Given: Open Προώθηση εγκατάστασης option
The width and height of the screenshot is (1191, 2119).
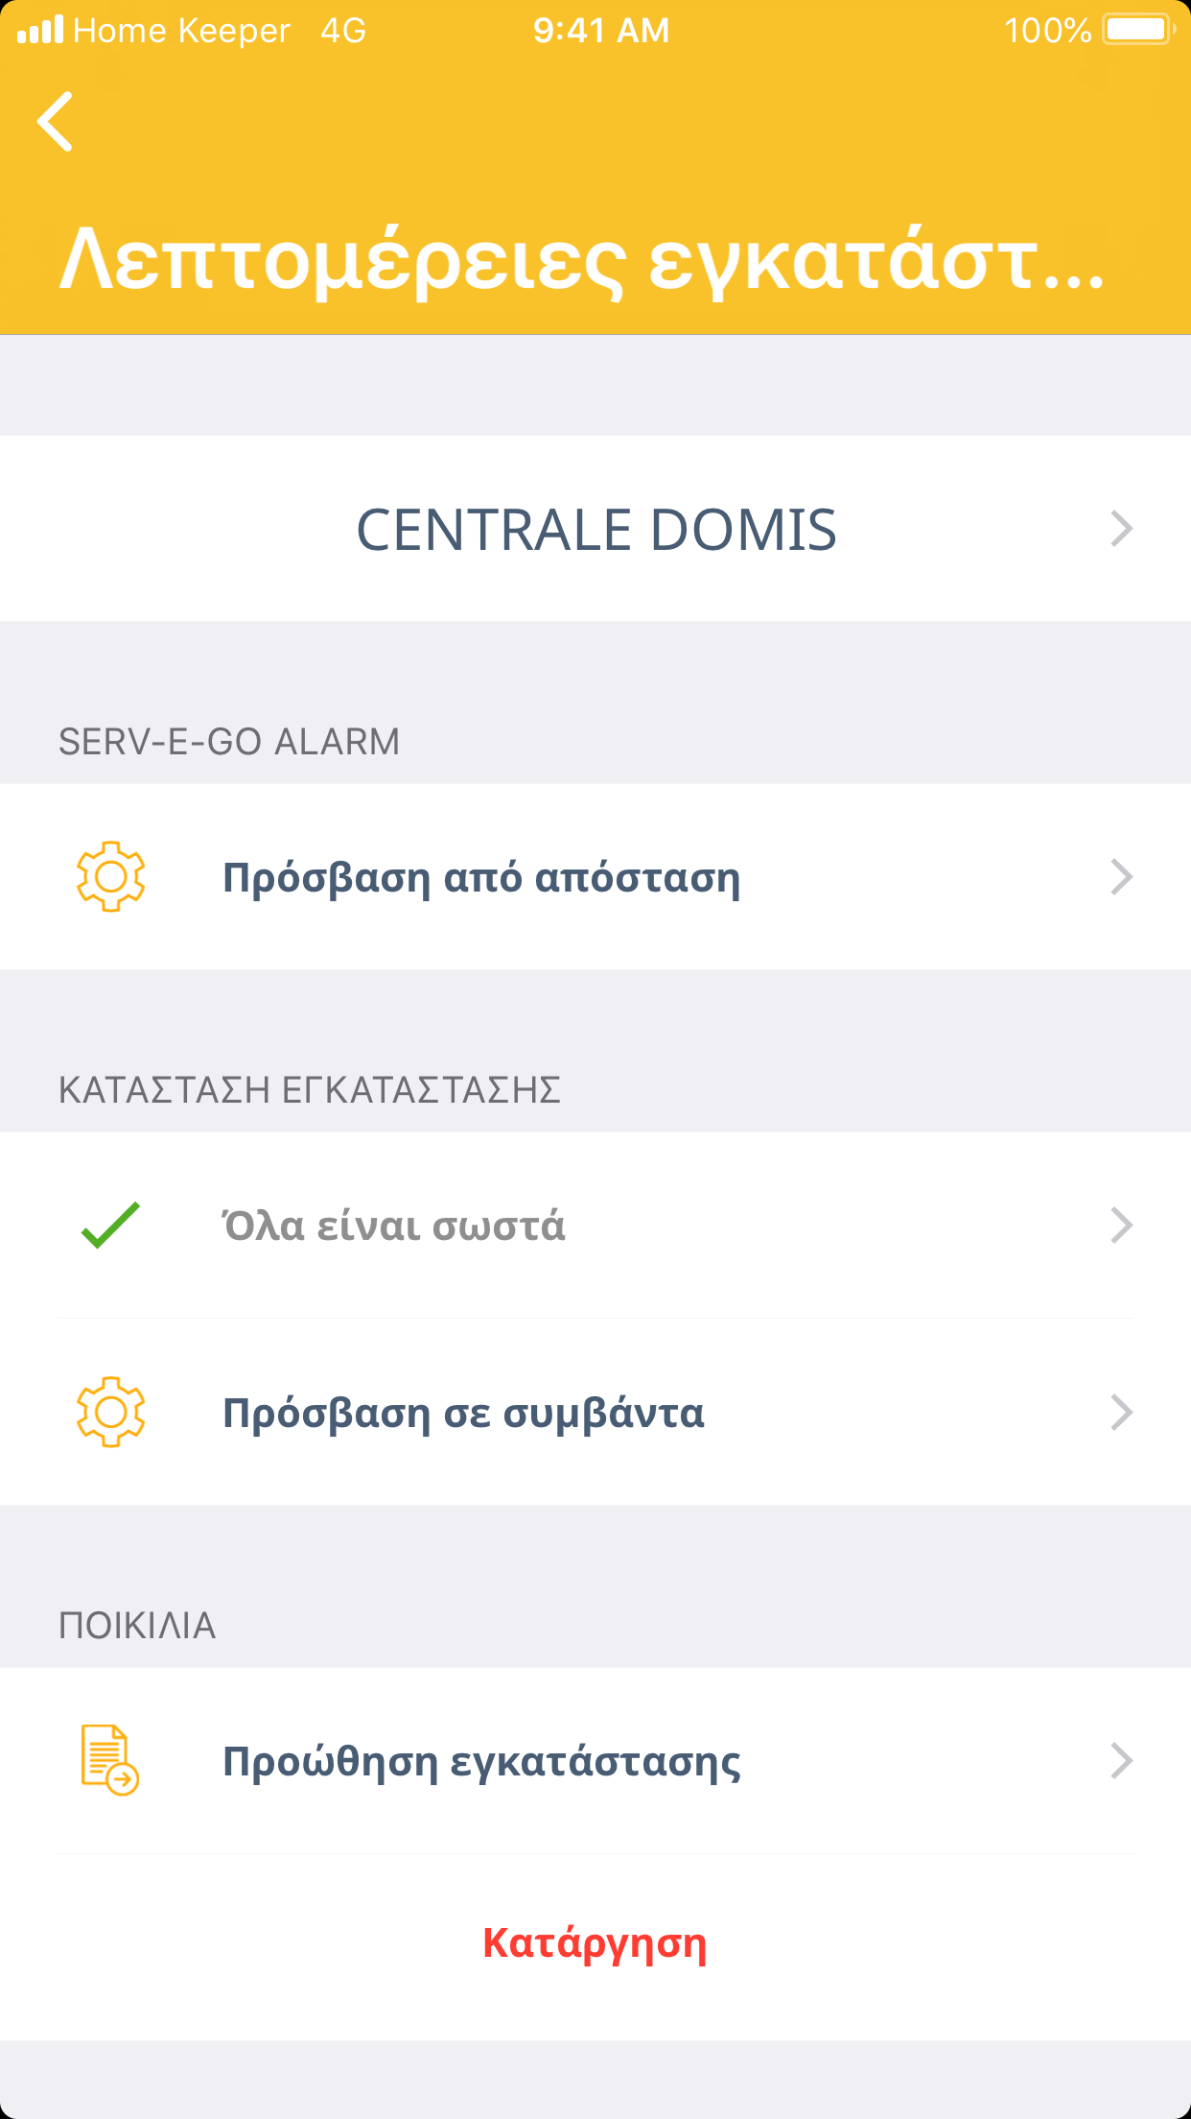Looking at the screenshot, I should coord(481,1761).
